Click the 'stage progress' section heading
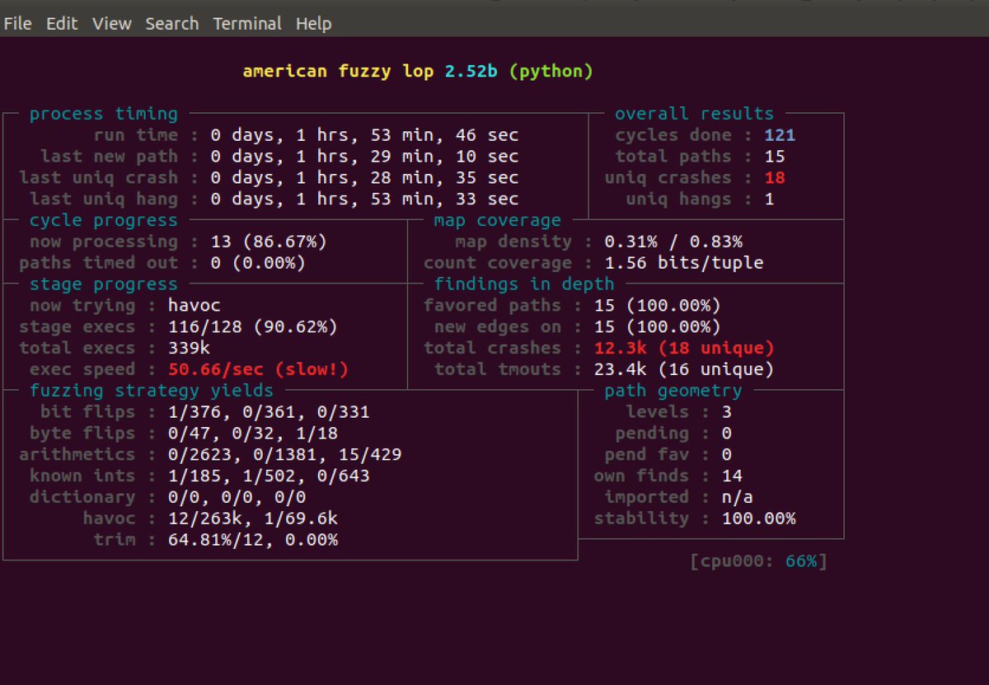The image size is (989, 685). 104,284
